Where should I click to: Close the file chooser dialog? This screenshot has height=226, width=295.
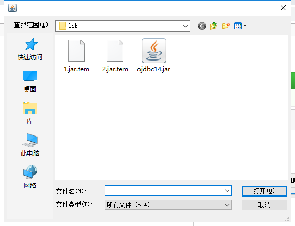coord(283,8)
